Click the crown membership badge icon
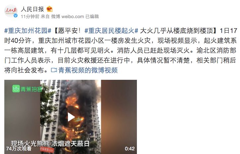Screen dimensions: 240x154 [x=50, y=9]
